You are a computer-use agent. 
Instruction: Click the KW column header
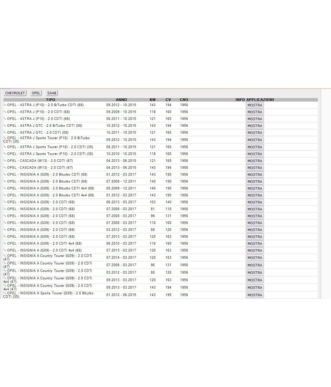153,100
